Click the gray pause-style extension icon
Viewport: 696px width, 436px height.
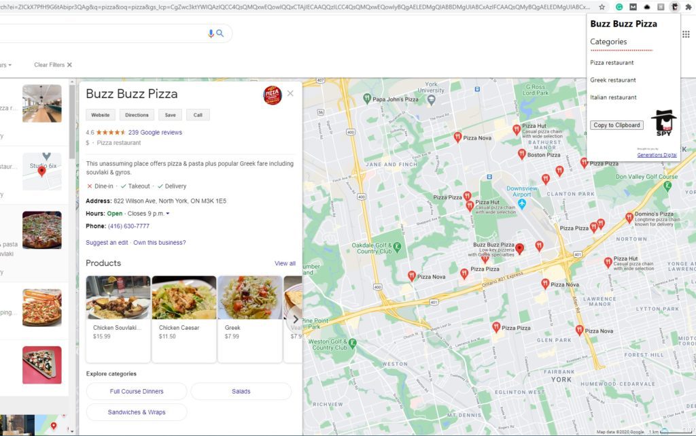coord(661,7)
